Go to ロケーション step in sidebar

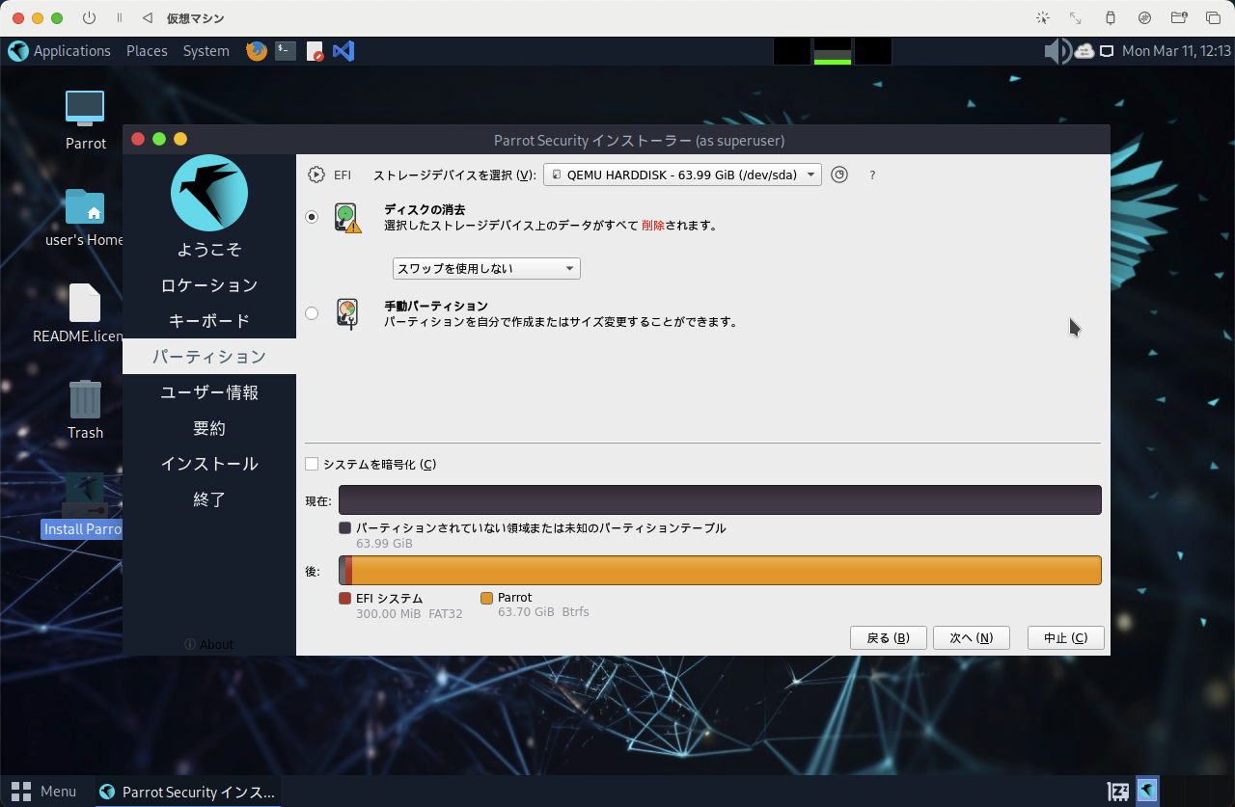209,284
